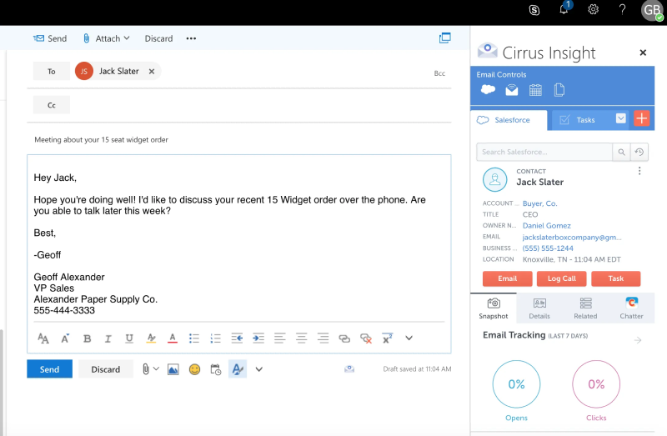Open the more actions ellipsis menu

(x=191, y=38)
